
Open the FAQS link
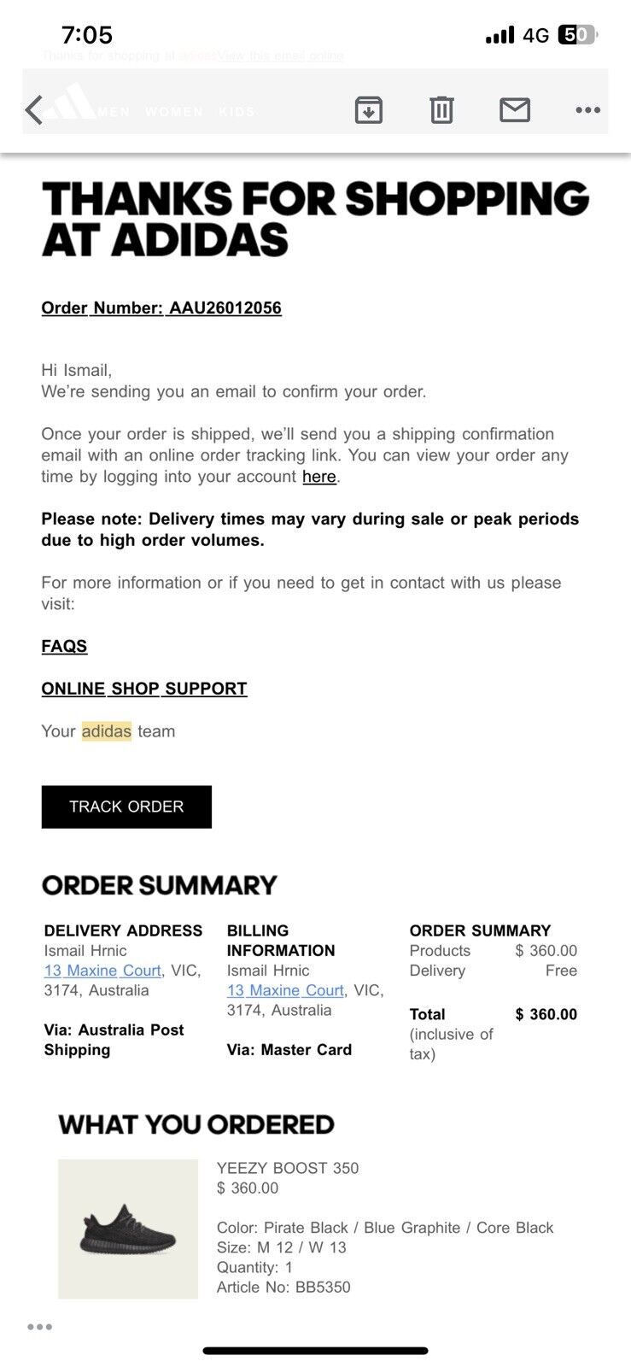(64, 646)
